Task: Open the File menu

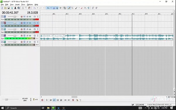Action: [x=2, y=4]
